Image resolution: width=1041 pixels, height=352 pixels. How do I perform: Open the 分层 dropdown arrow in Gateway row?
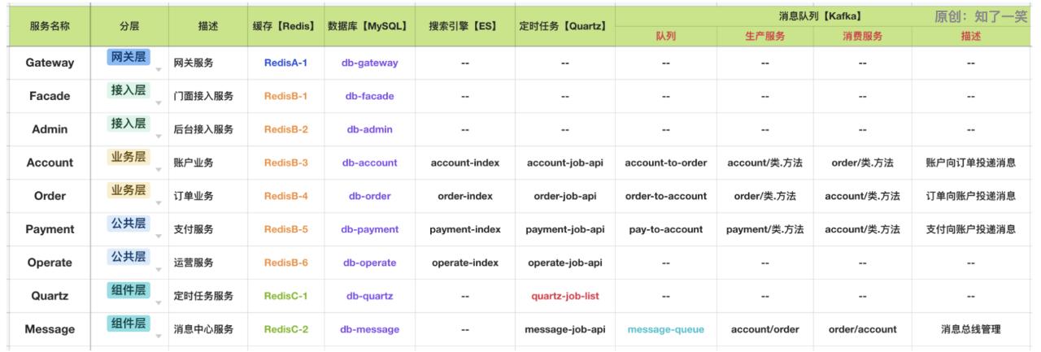[x=159, y=70]
